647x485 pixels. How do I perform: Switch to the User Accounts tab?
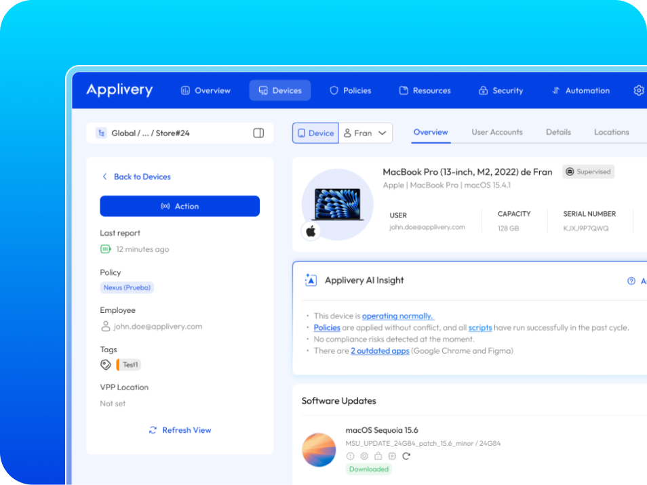pyautogui.click(x=497, y=132)
